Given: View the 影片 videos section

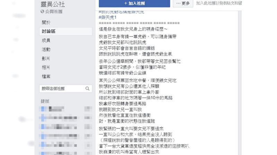Looking at the screenshot, I should pyautogui.click(x=46, y=58).
